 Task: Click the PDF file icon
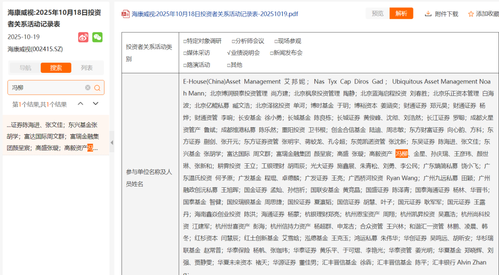click(126, 14)
